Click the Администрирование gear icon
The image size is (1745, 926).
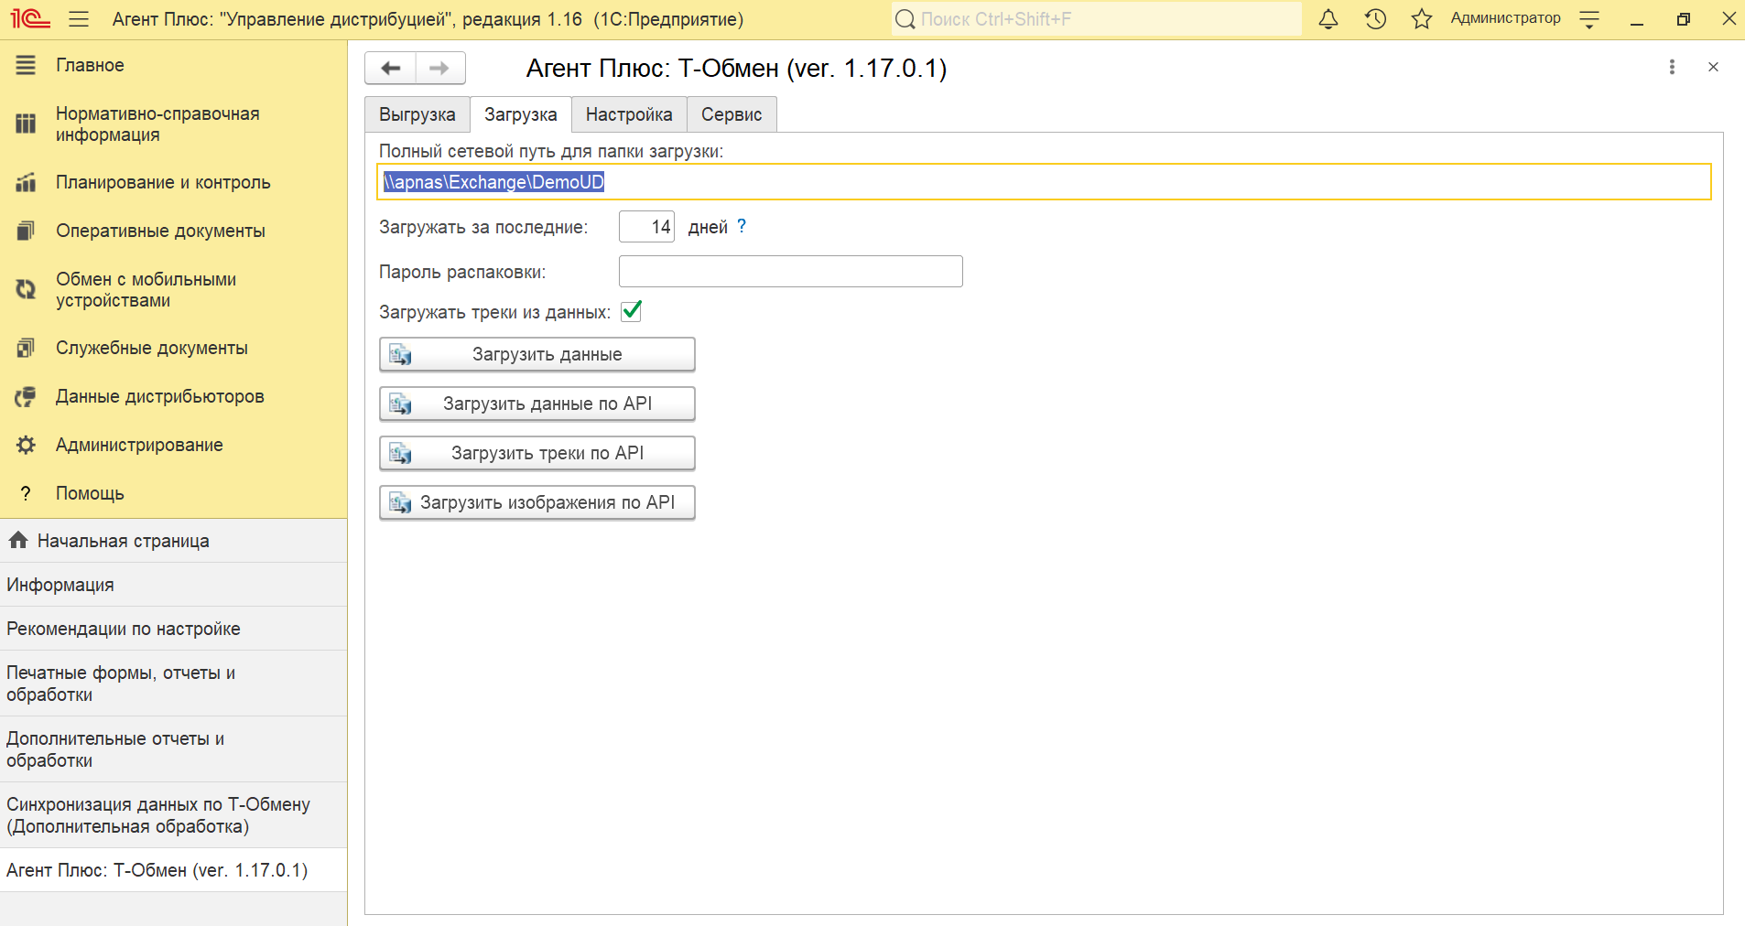tap(26, 445)
